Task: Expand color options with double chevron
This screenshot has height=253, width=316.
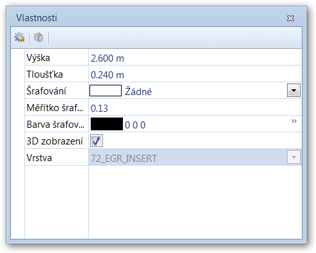Action: pos(294,121)
